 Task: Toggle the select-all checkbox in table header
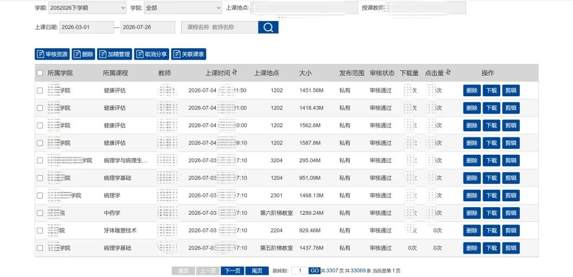40,73
